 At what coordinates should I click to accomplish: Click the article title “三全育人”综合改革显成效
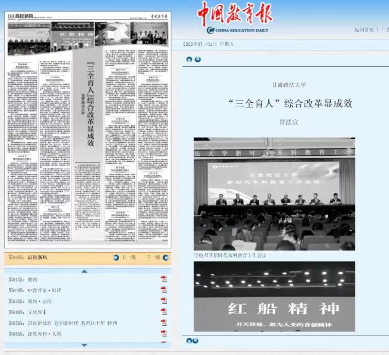290,103
